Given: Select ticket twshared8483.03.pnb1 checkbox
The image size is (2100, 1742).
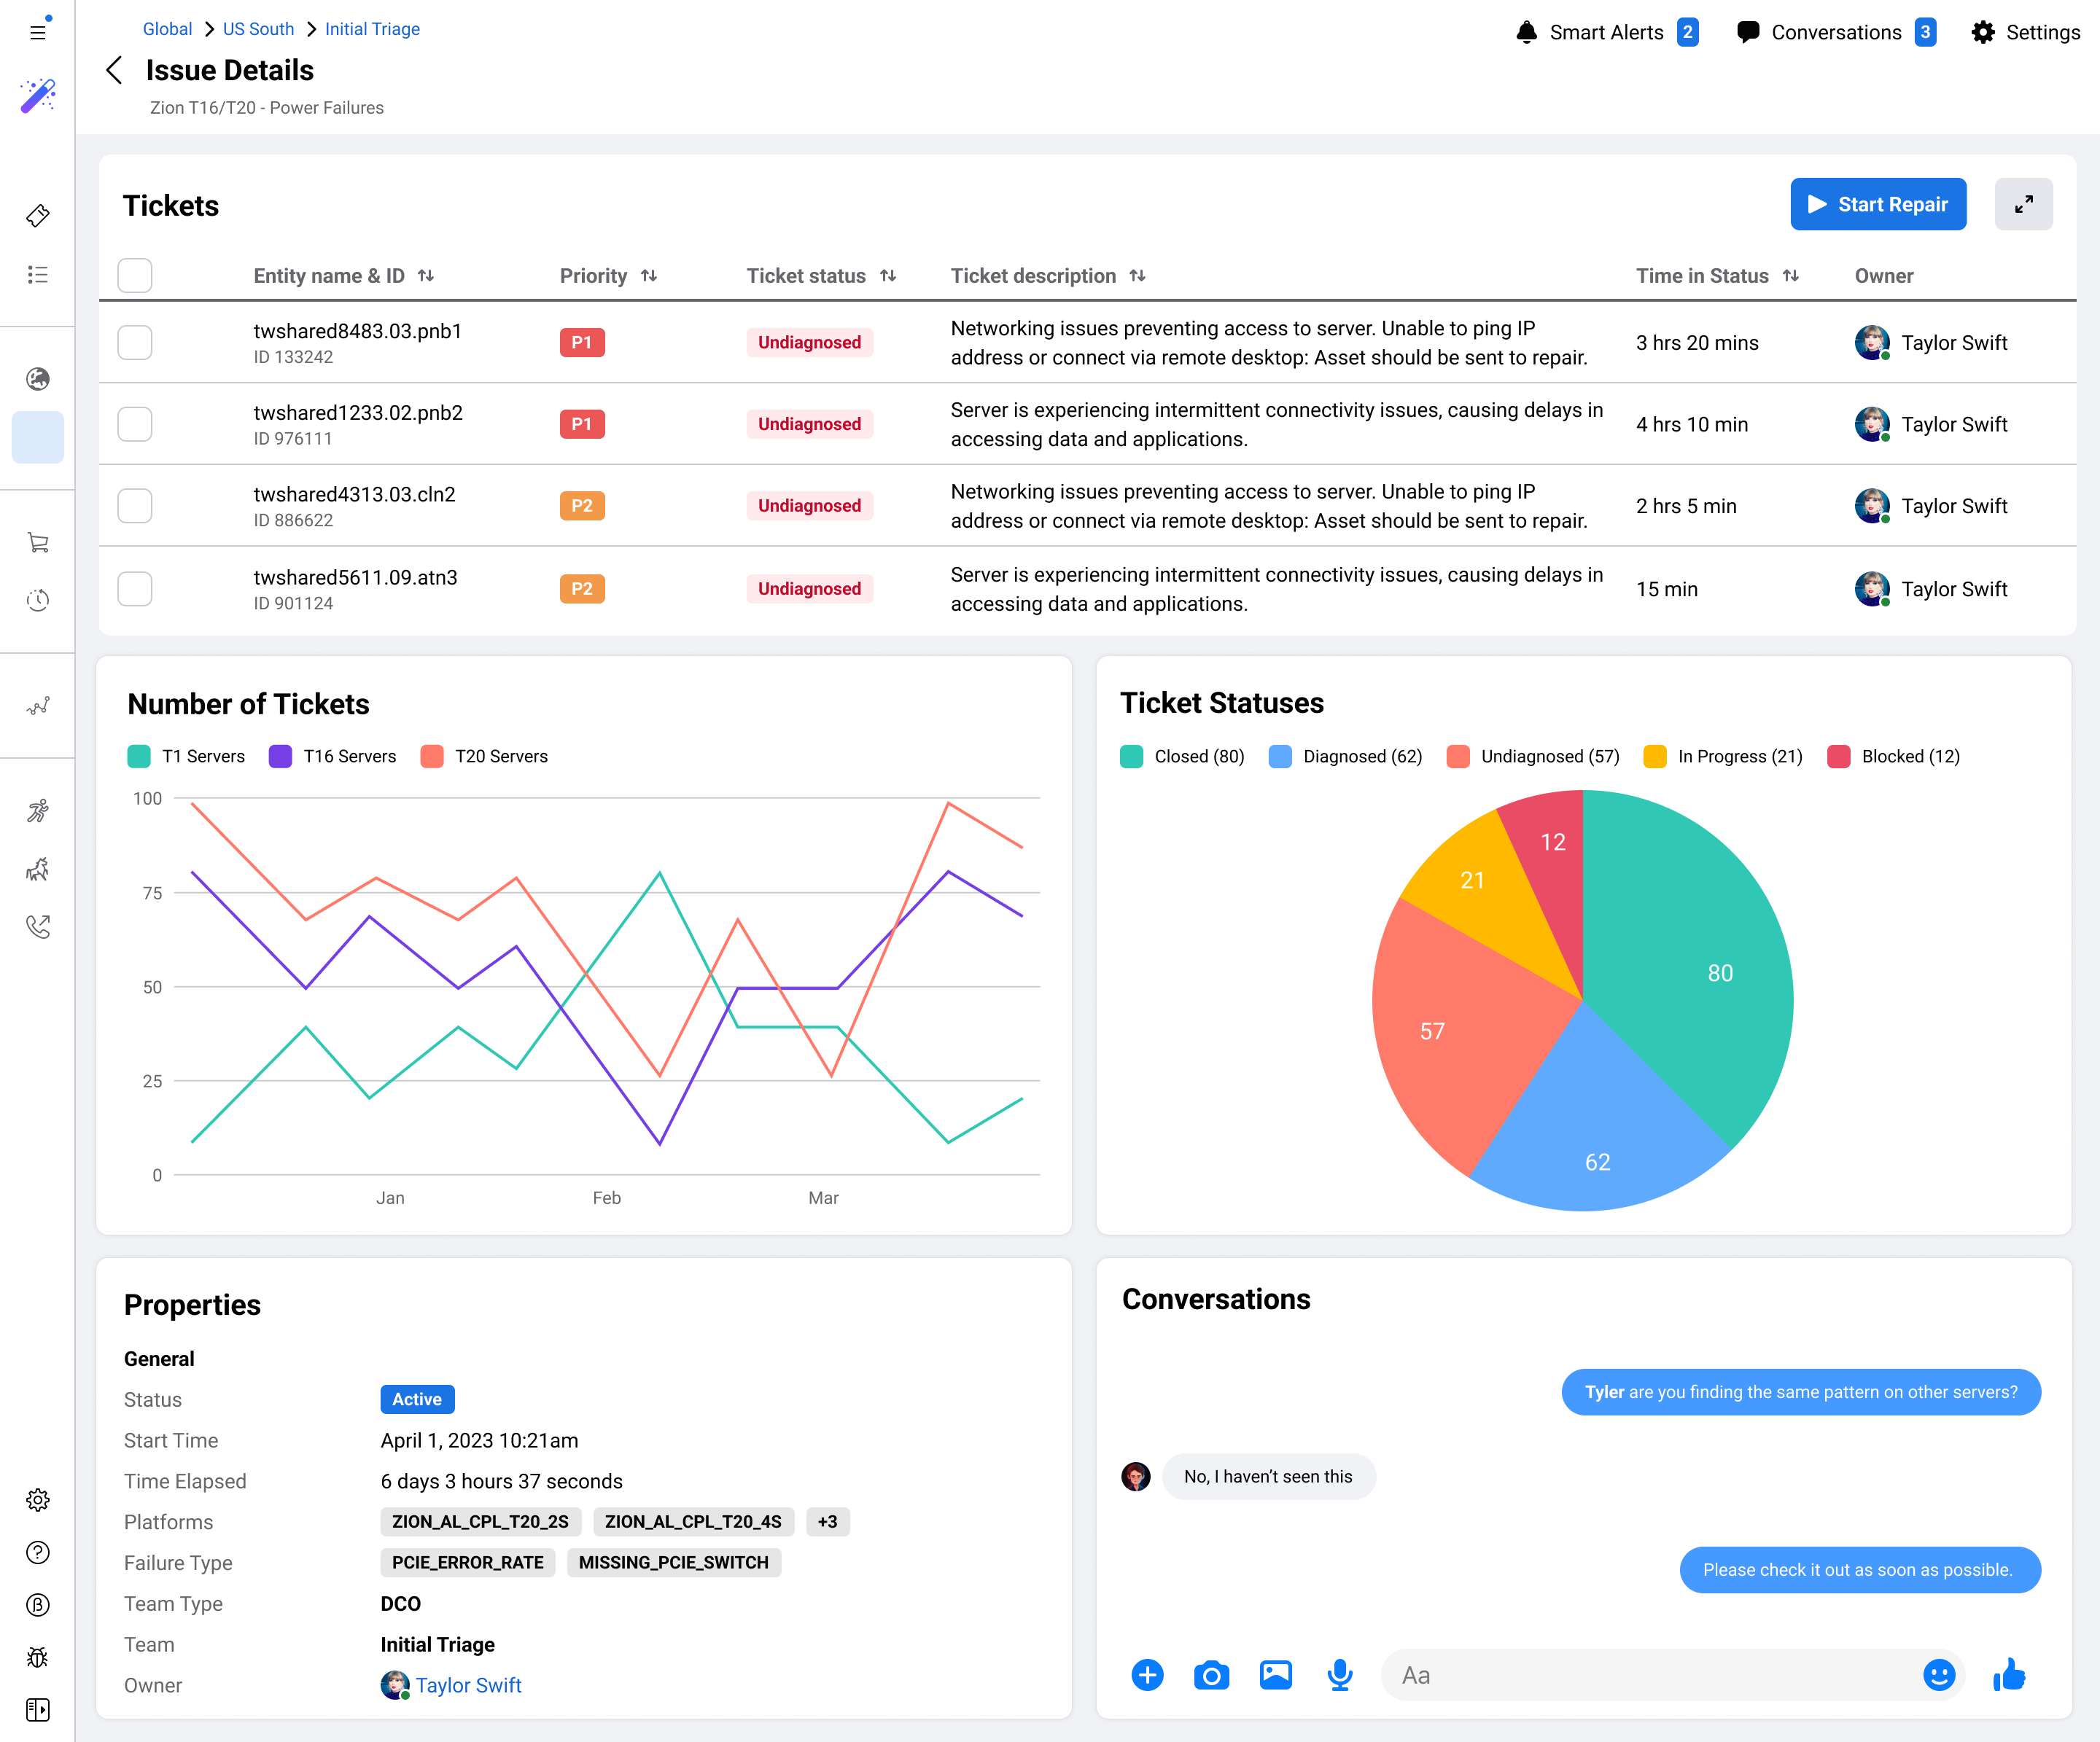Looking at the screenshot, I should [135, 343].
